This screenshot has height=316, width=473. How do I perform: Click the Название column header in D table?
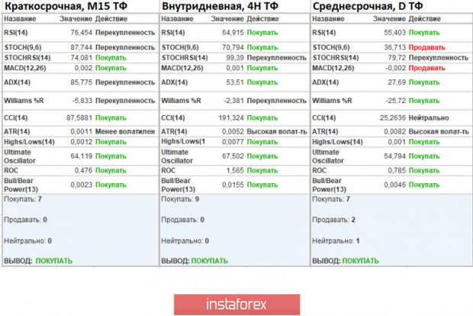point(328,19)
